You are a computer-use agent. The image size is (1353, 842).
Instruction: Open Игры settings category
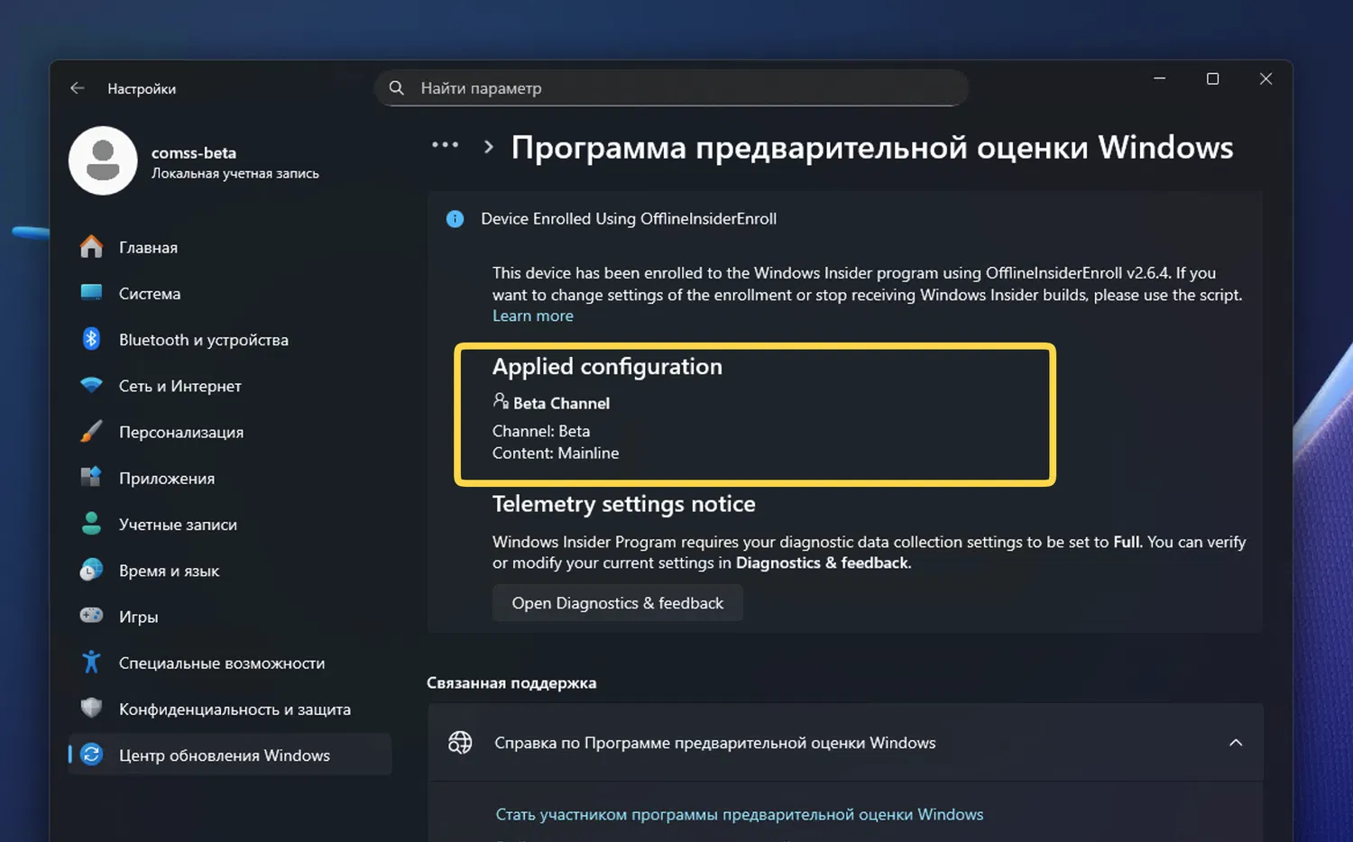230,616
